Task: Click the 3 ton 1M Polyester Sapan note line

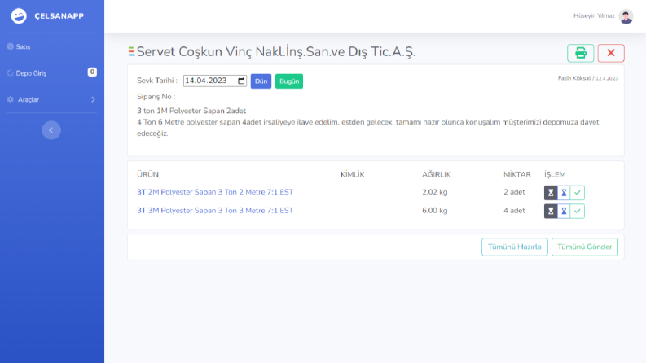Action: pos(191,111)
